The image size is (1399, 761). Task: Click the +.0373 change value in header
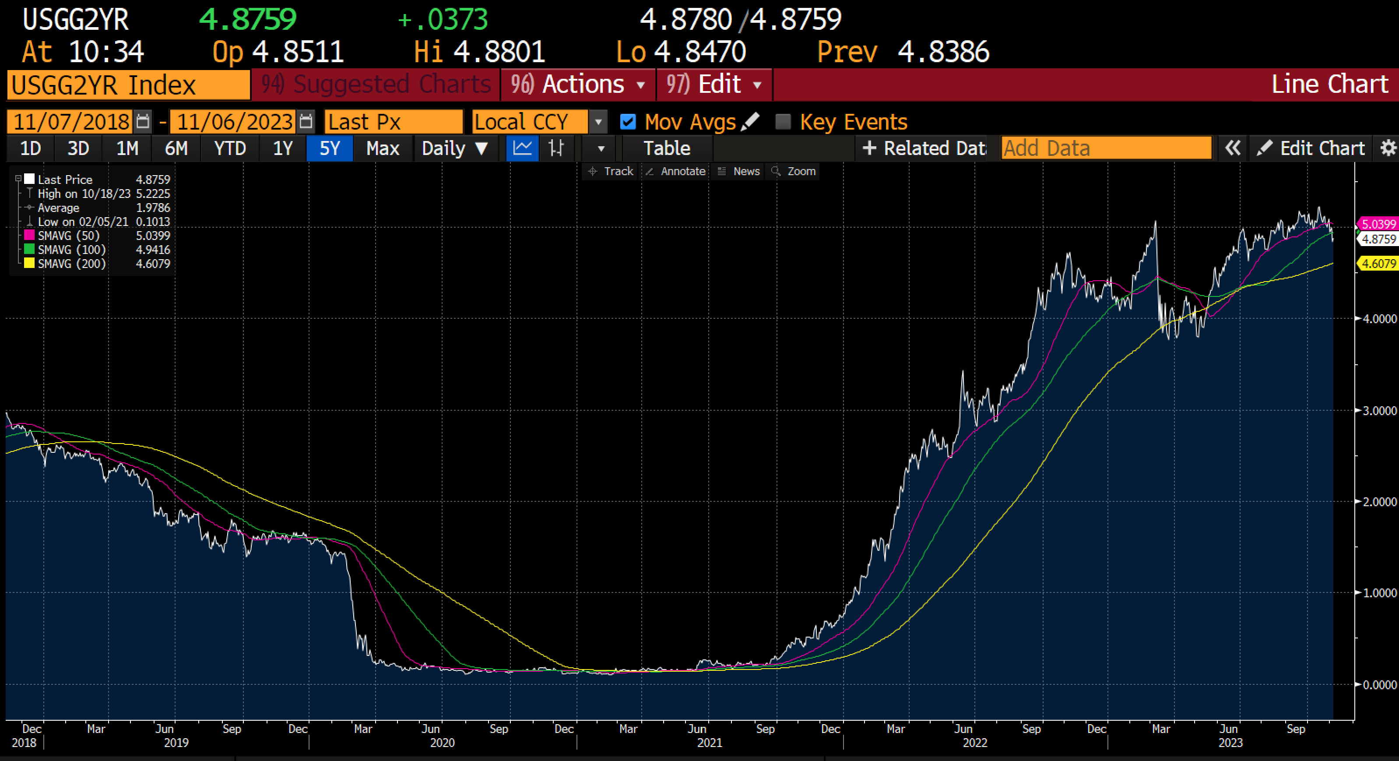click(443, 20)
